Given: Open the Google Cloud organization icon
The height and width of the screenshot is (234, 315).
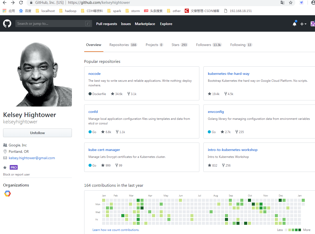Looking at the screenshot, I should (x=8, y=194).
